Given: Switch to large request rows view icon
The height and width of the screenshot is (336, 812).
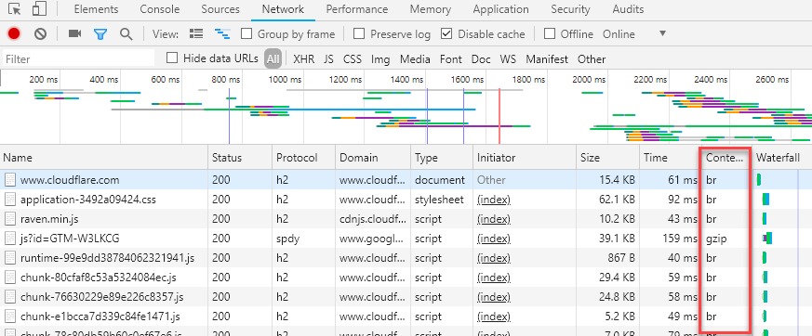Looking at the screenshot, I should coord(196,34).
